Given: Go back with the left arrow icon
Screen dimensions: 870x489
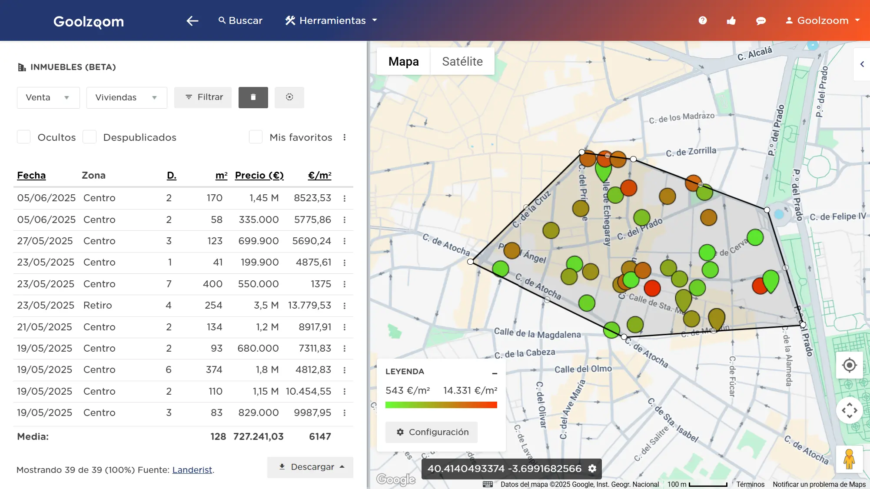Looking at the screenshot, I should [192, 20].
